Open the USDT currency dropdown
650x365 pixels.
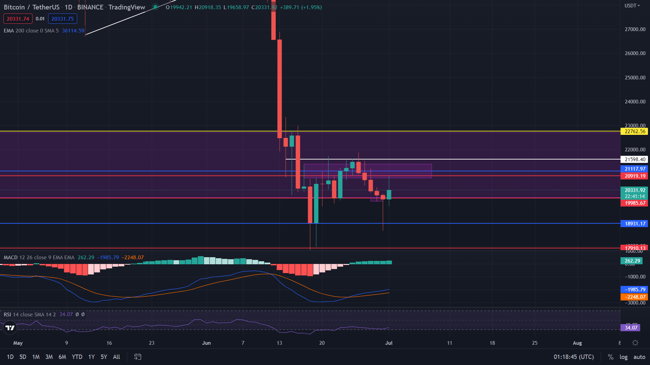pyautogui.click(x=632, y=6)
